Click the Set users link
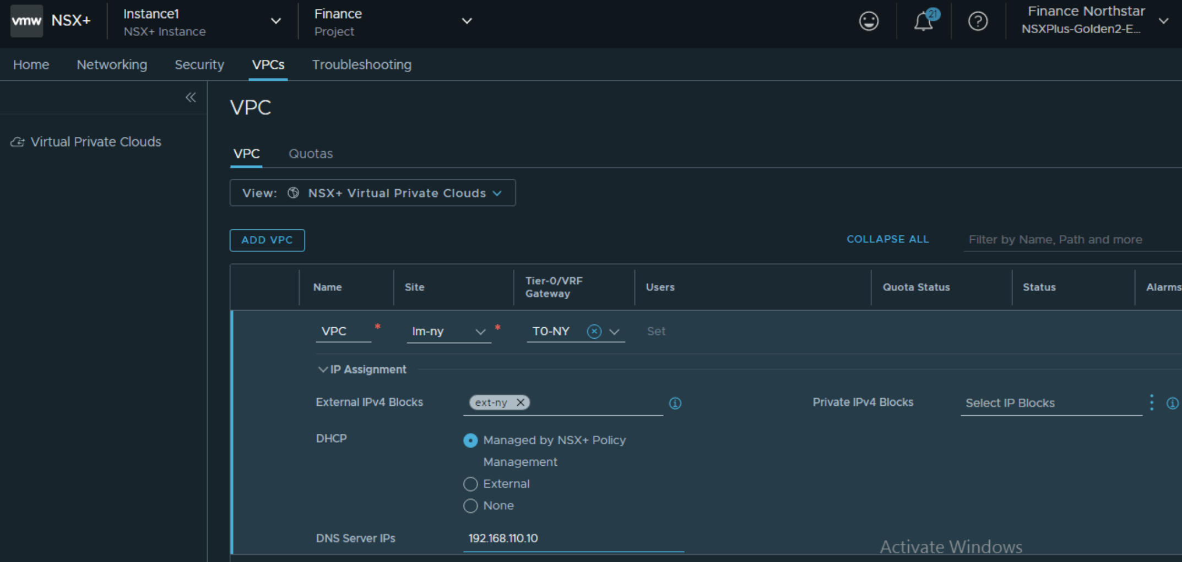Viewport: 1182px width, 562px height. tap(656, 332)
